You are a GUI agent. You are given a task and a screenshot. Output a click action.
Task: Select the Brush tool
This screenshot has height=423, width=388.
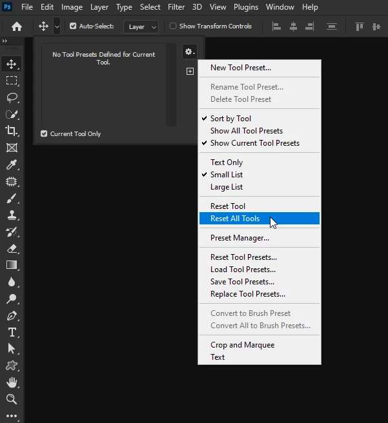tap(12, 199)
